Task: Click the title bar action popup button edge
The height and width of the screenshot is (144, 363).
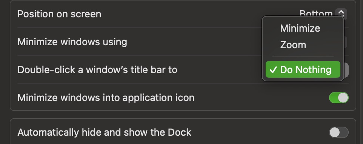Action: click(346, 70)
